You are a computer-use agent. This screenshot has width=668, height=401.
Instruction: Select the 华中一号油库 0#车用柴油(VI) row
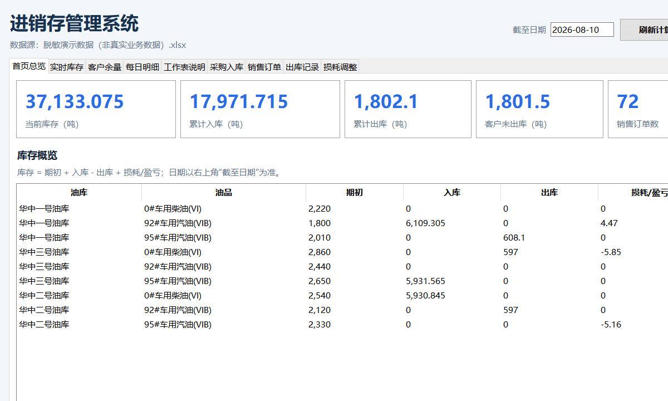(342, 209)
